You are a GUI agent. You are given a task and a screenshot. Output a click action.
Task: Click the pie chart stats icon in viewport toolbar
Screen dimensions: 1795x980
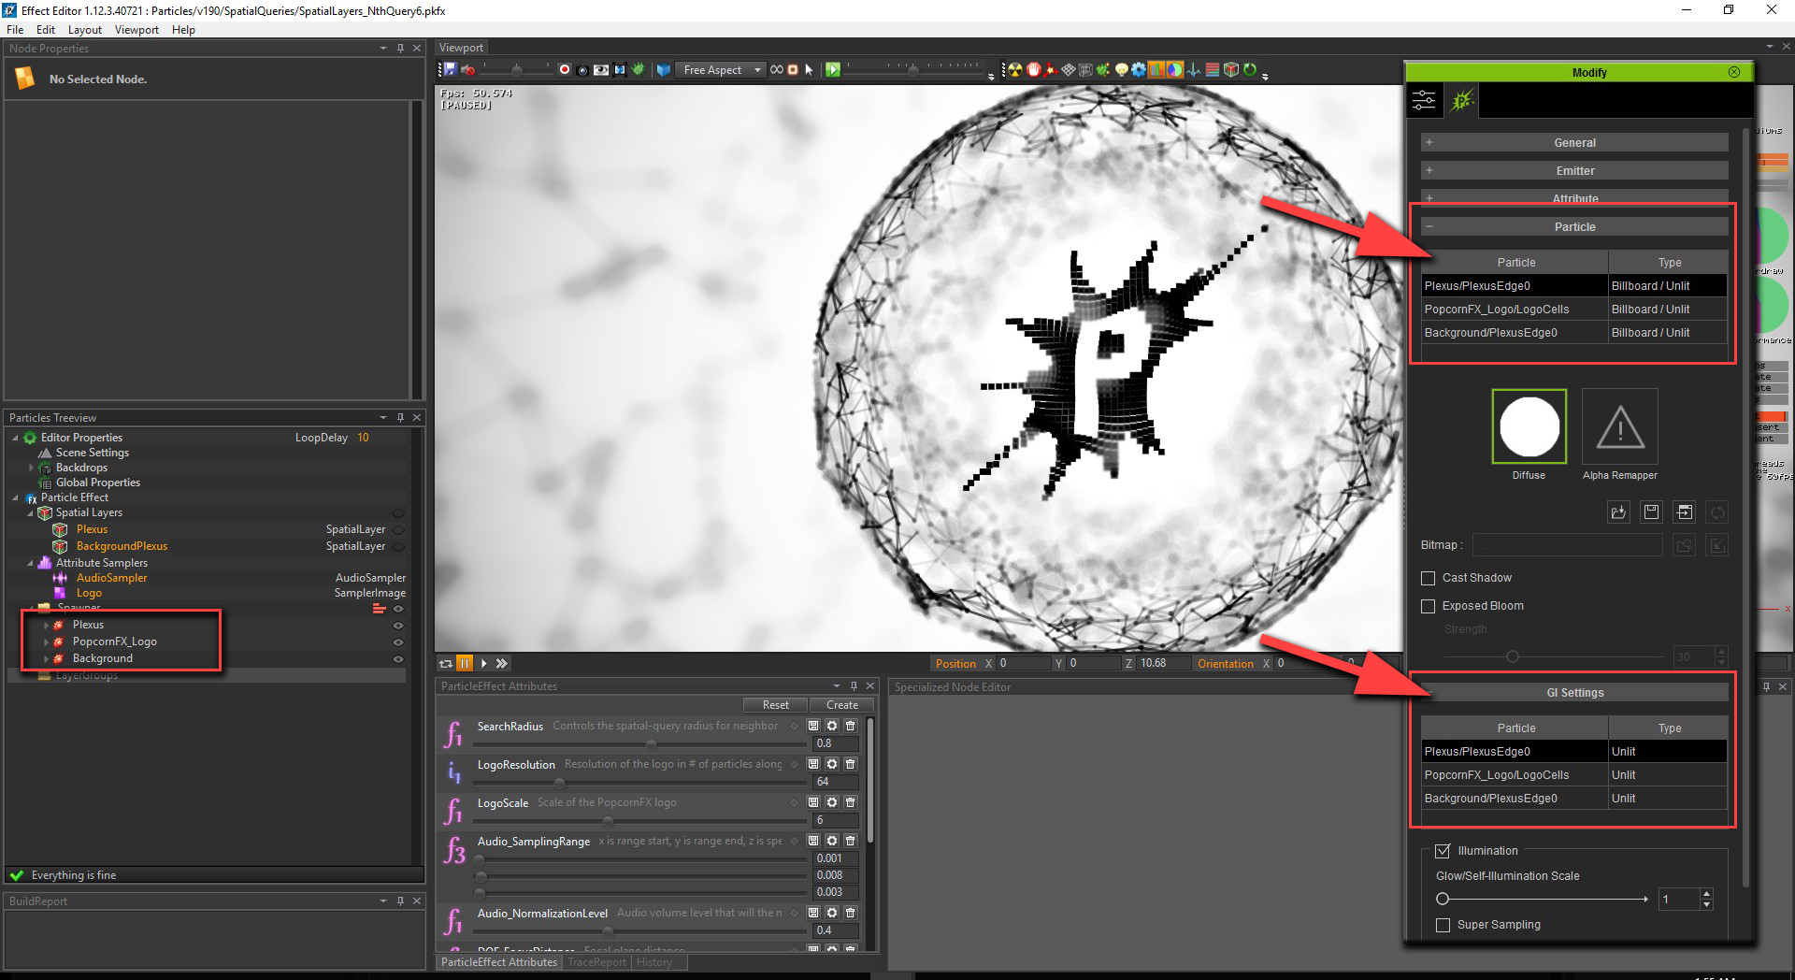point(1175,69)
